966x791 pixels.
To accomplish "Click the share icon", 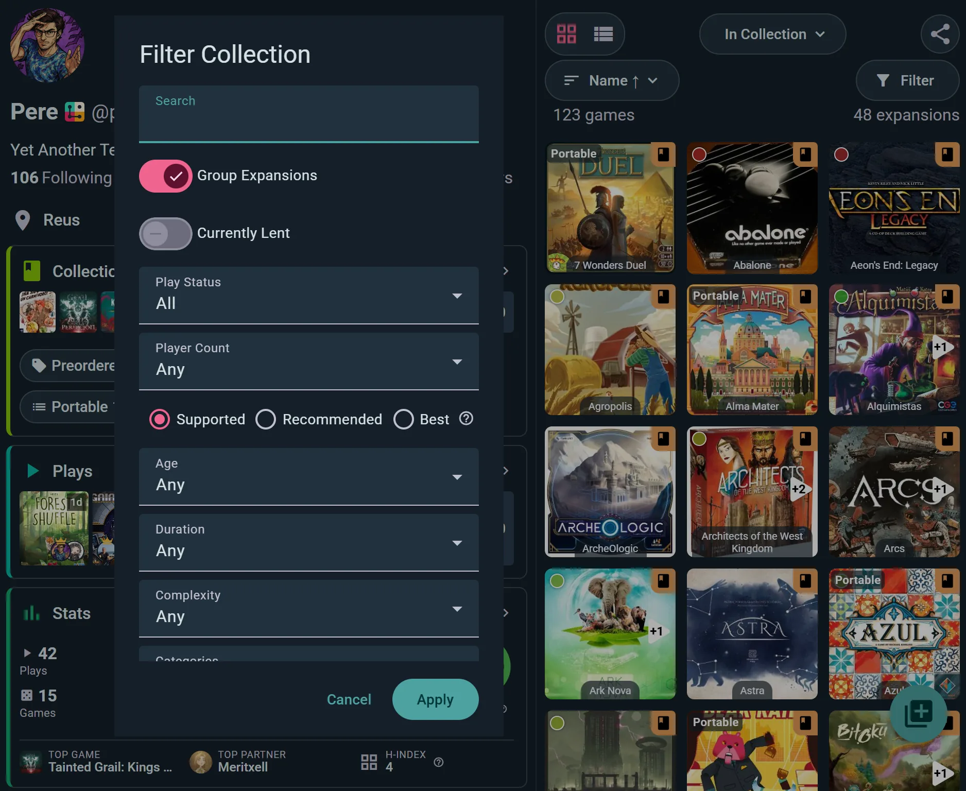I will pyautogui.click(x=940, y=34).
